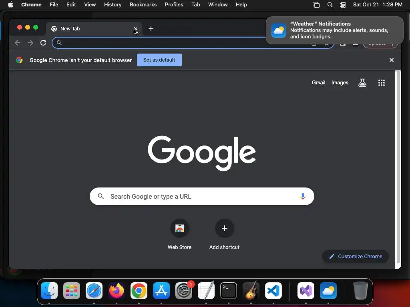The width and height of the screenshot is (410, 307).
Task: Open the Web Store shortcut
Action: coord(180,234)
